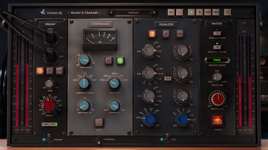Toggle the HI-Q button
The width and height of the screenshot is (268, 150).
coord(168,79)
